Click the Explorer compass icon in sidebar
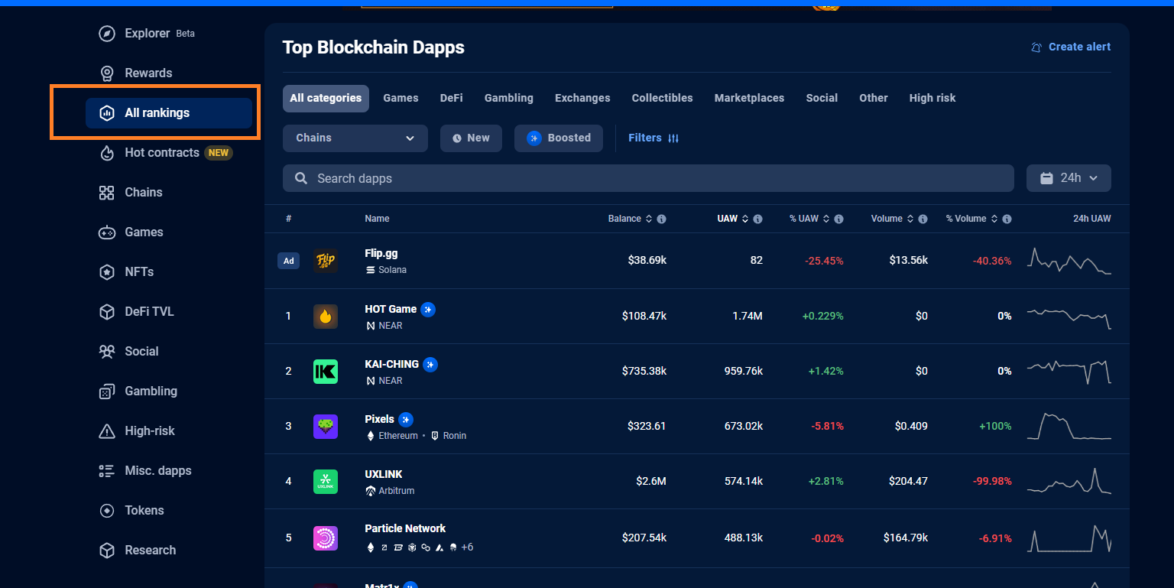The width and height of the screenshot is (1174, 588). pyautogui.click(x=107, y=34)
